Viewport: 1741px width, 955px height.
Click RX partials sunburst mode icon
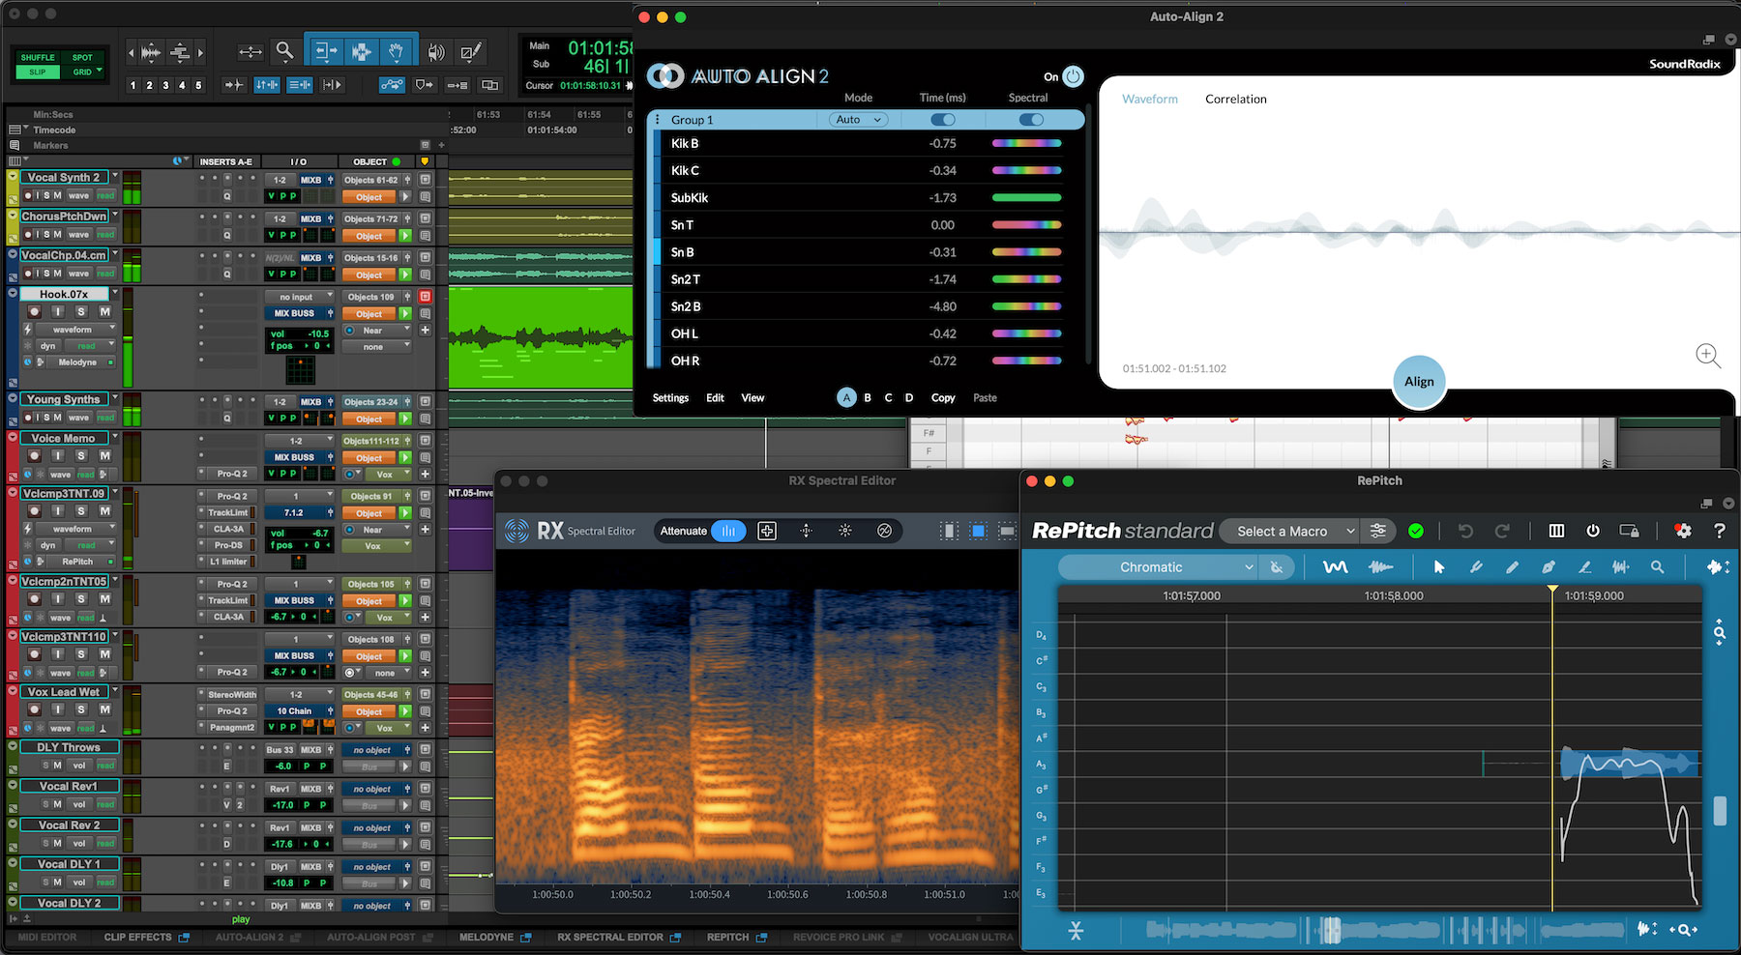(x=845, y=531)
